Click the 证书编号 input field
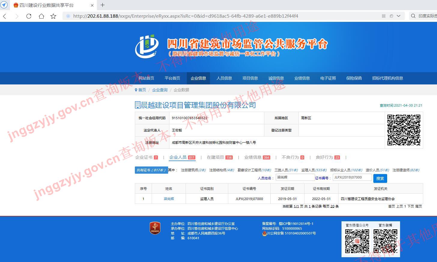The image size is (437, 262). [352, 178]
